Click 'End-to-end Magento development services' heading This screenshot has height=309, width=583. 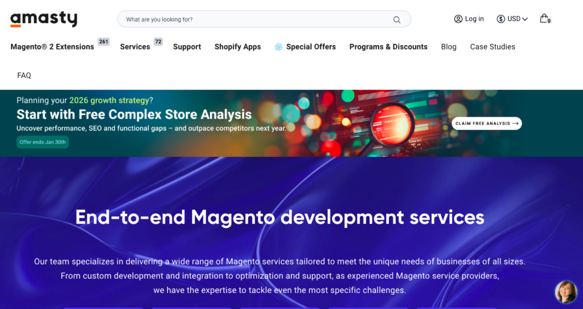pos(280,217)
